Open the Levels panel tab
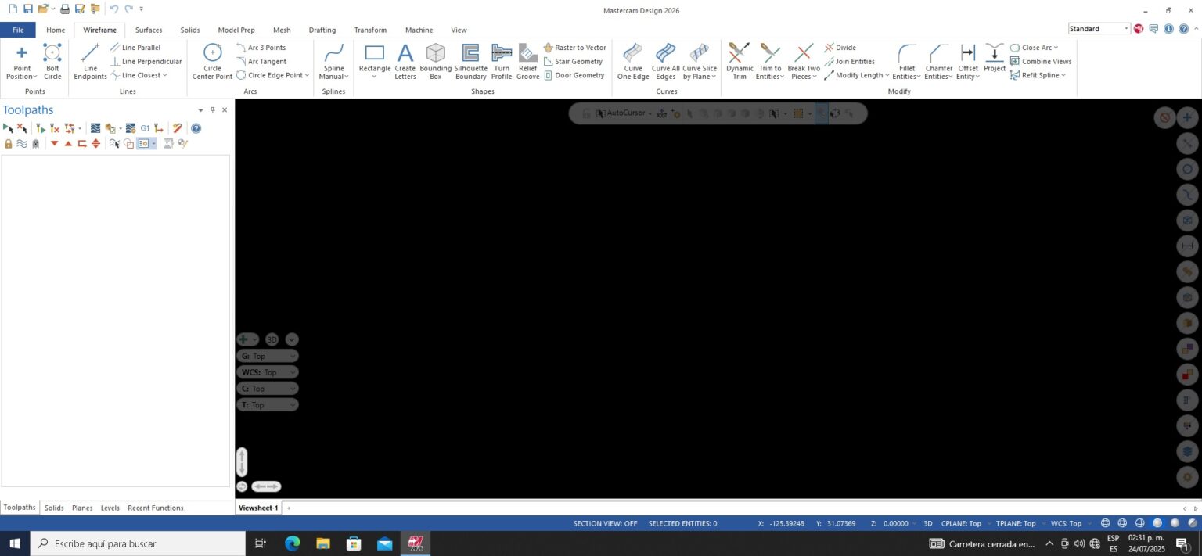The height and width of the screenshot is (556, 1202). [110, 508]
